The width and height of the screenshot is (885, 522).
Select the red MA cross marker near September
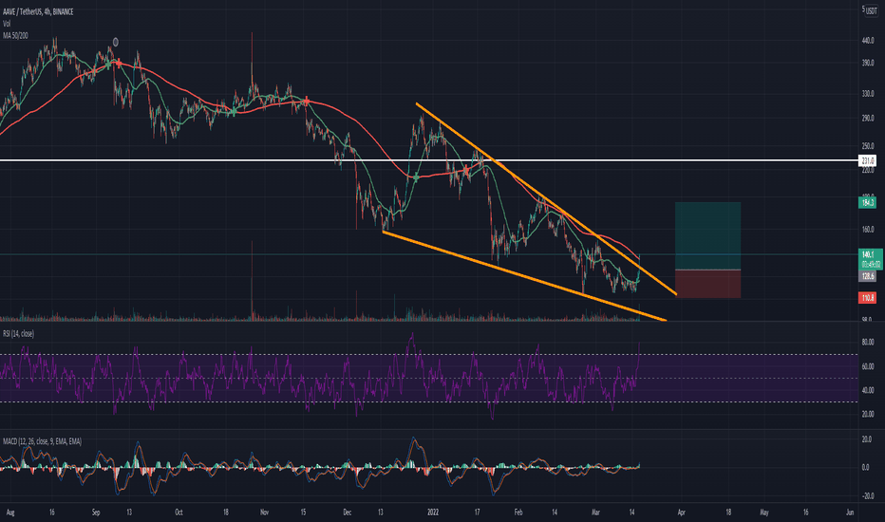click(x=119, y=64)
